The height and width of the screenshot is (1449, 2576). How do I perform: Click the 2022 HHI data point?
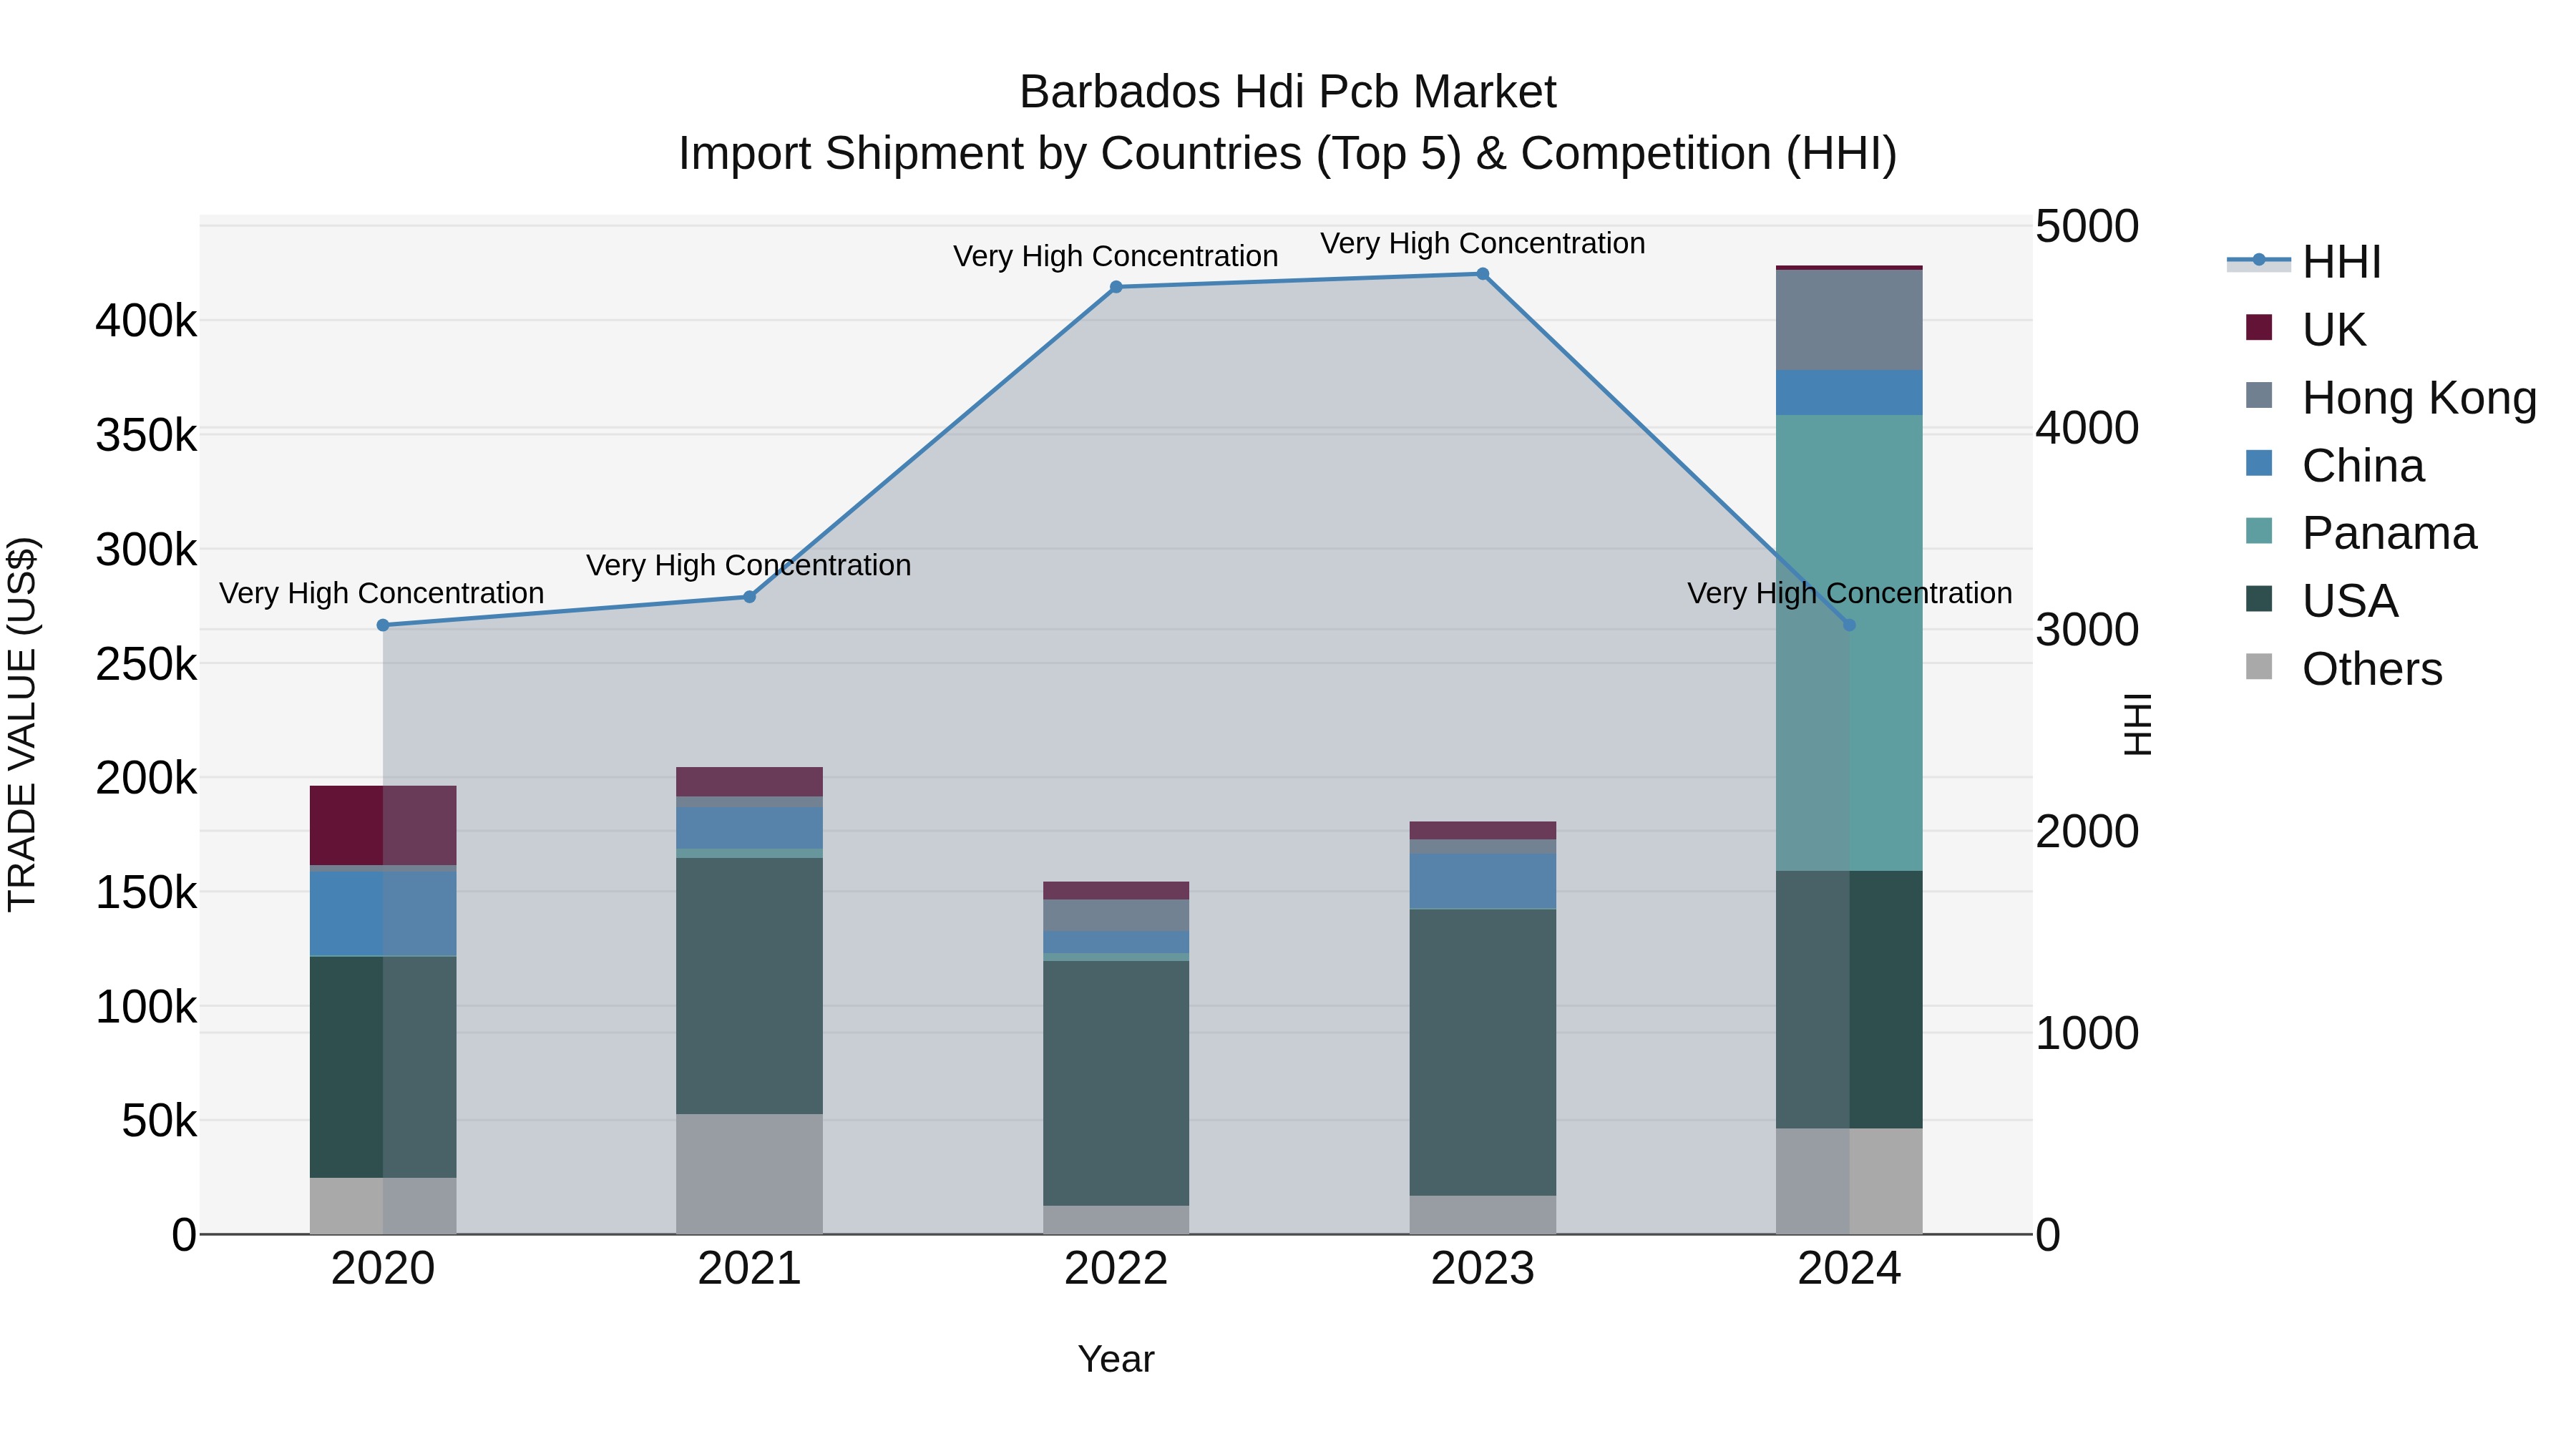pos(1116,287)
